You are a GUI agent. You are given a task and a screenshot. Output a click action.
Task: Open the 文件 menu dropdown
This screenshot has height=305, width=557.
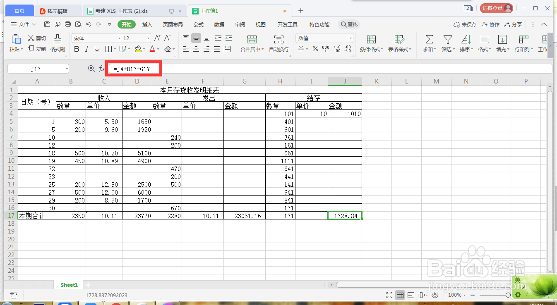(24, 24)
